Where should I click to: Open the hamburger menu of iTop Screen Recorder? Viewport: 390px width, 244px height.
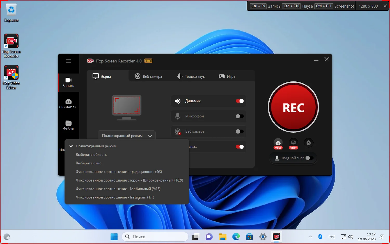coord(68,61)
